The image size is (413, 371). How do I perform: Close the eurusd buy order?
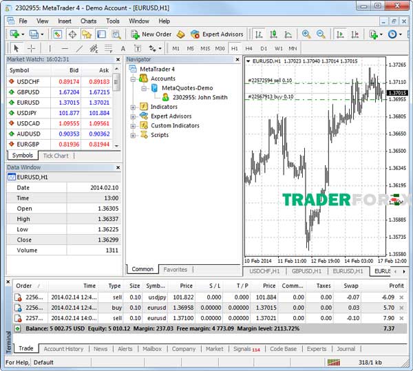coord(401,308)
